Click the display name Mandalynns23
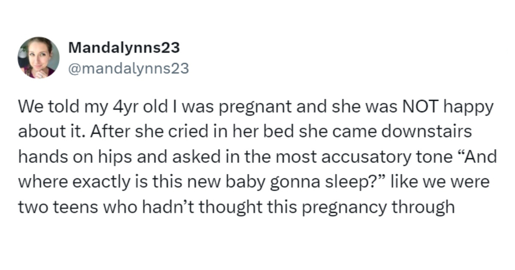 [x=124, y=48]
